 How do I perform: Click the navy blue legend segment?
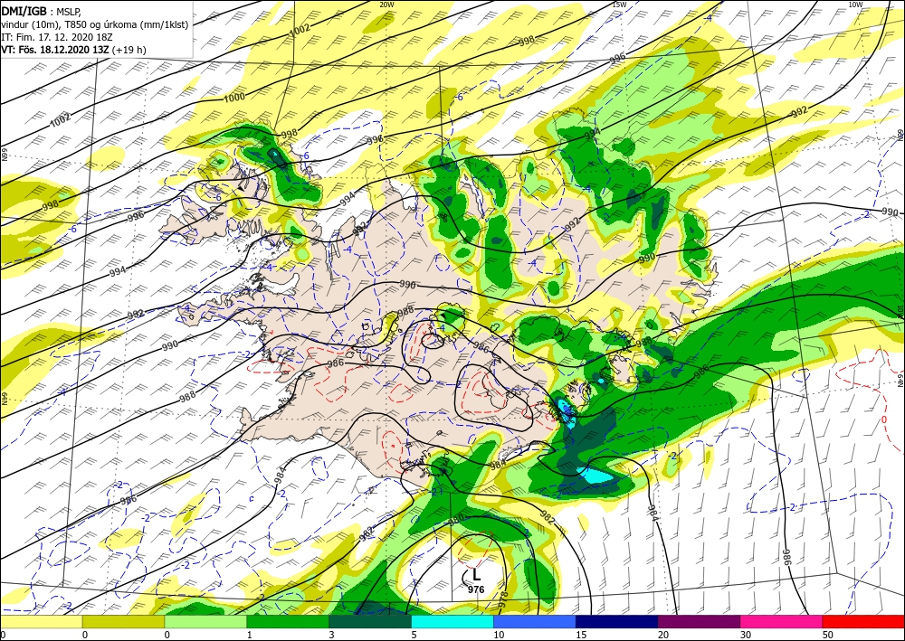point(617,622)
